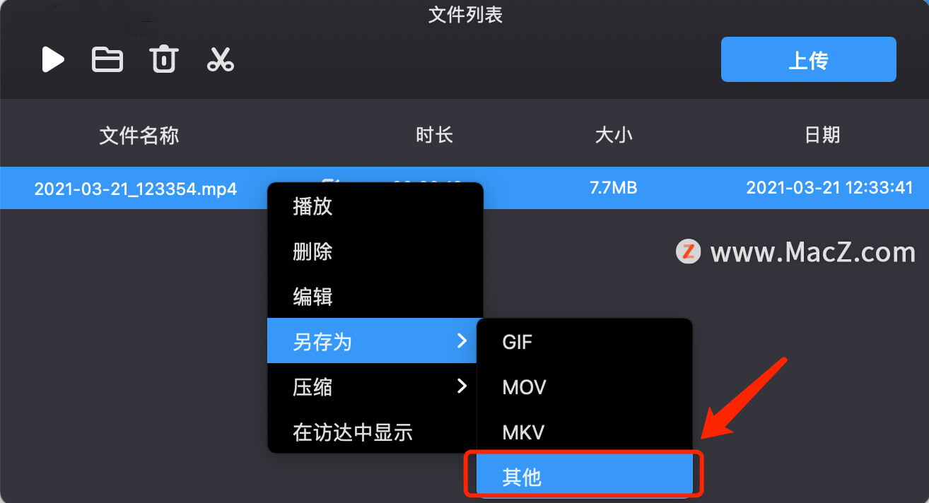Screen dimensions: 929x503
Task: Select the scissors cut icon
Action: (x=221, y=60)
